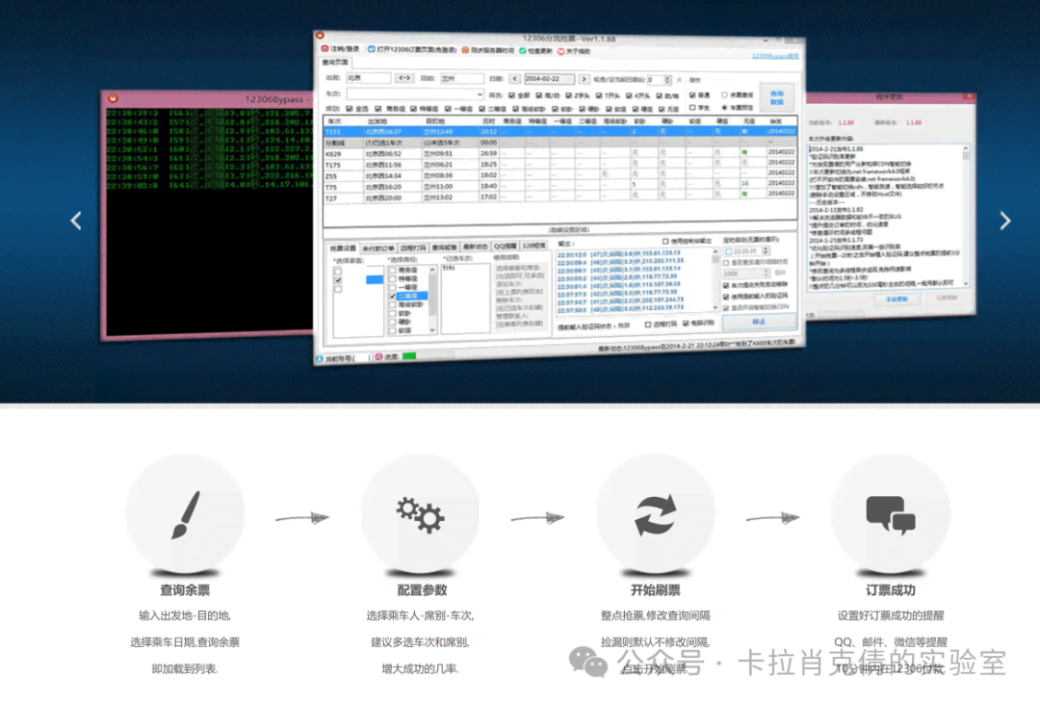Click the 检查更新 check update icon
This screenshot has height=704, width=1040.
(523, 49)
